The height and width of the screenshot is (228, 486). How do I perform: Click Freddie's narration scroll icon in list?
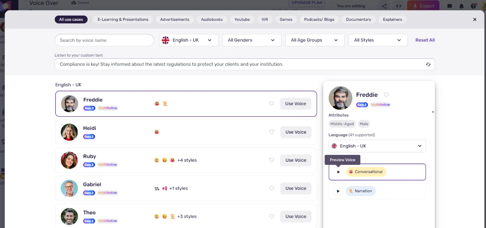pyautogui.click(x=165, y=103)
